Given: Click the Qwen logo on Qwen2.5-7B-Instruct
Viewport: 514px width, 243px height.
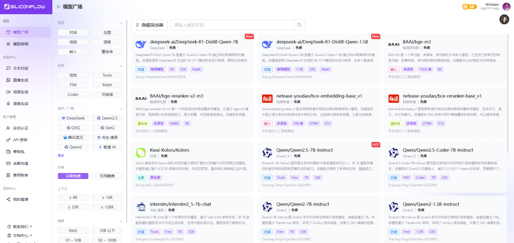Looking at the screenshot, I should click(x=267, y=153).
